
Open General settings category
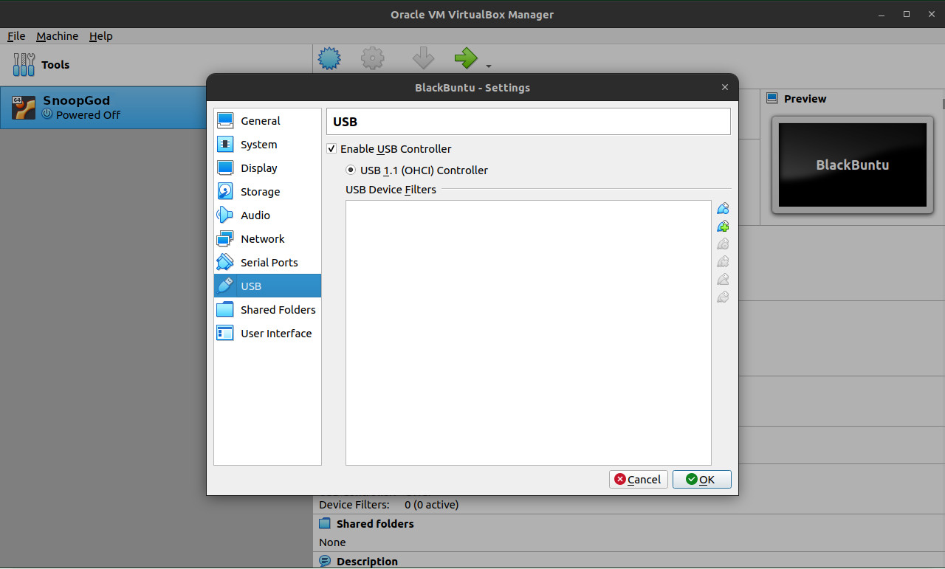[x=267, y=121]
